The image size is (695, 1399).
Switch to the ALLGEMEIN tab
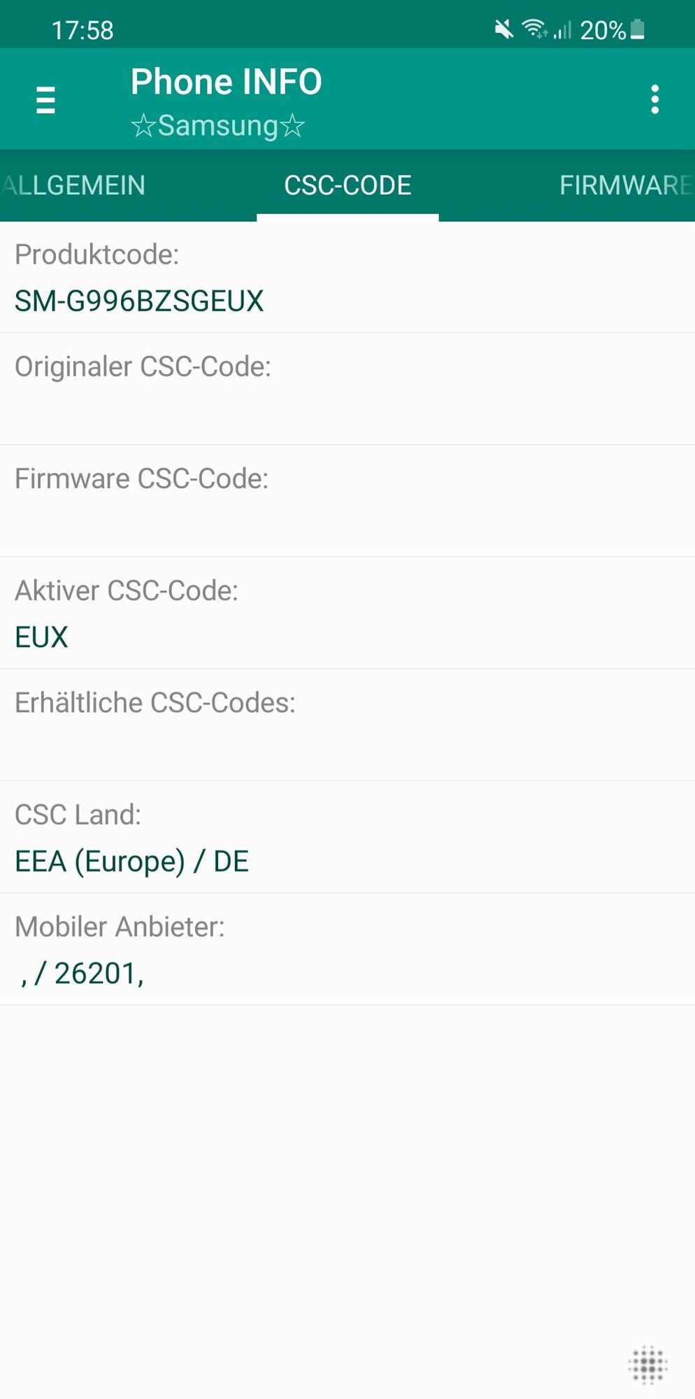tap(73, 185)
